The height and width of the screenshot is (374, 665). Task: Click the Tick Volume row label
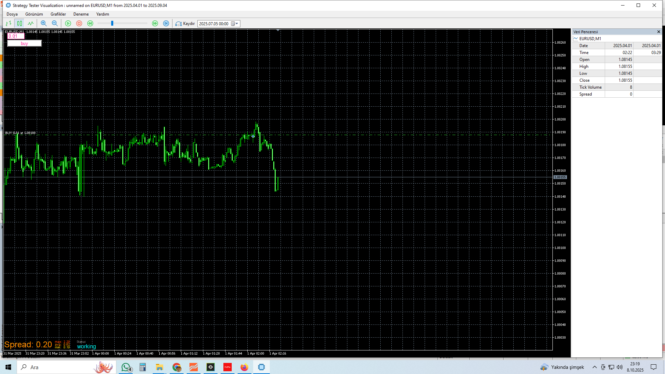click(591, 87)
